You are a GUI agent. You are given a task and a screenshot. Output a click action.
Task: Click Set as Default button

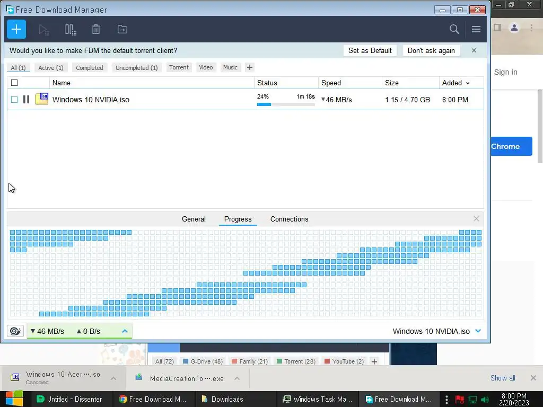point(370,50)
